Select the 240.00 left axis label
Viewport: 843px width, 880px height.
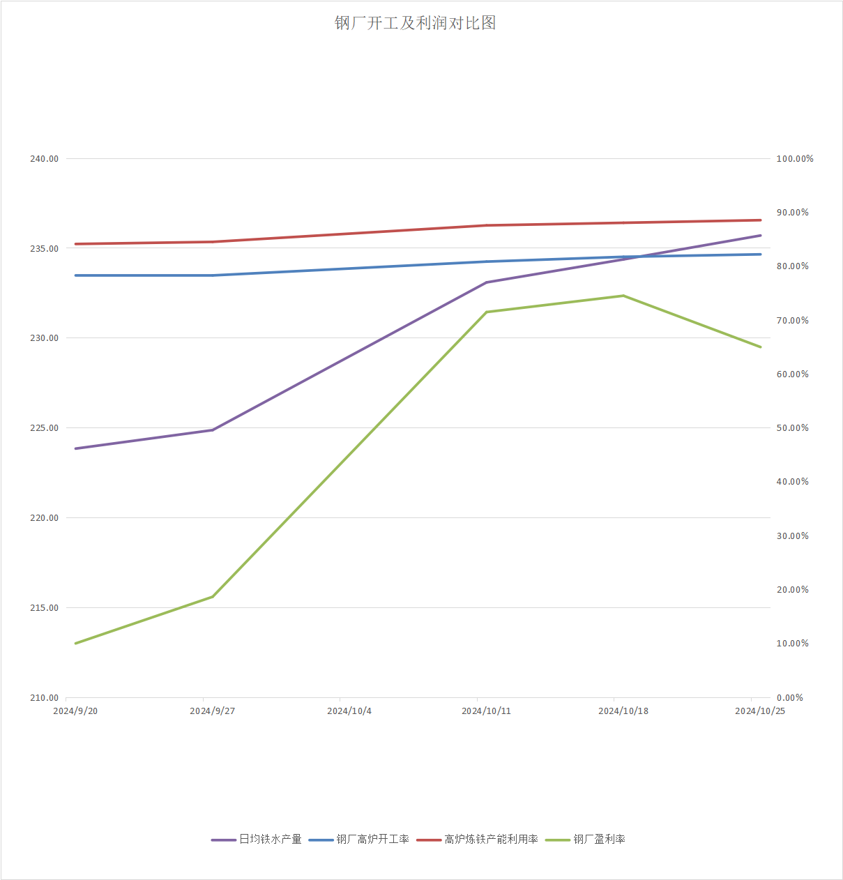click(45, 159)
